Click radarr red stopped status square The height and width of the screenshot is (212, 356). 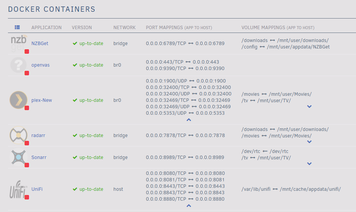click(x=27, y=143)
